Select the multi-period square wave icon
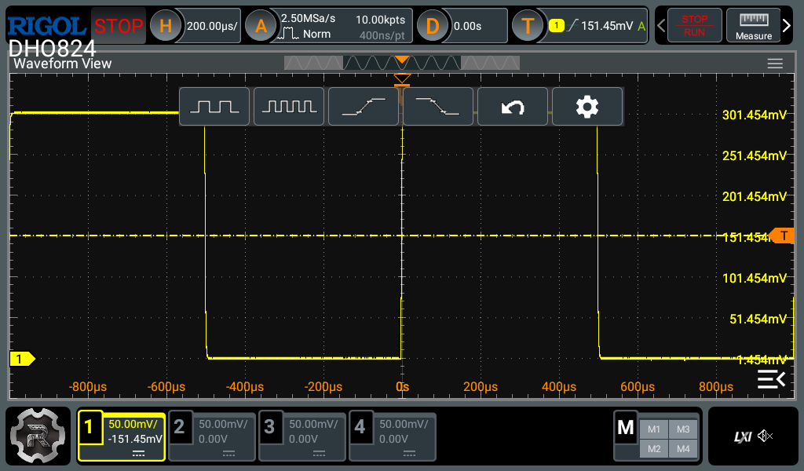The height and width of the screenshot is (471, 804). click(289, 107)
